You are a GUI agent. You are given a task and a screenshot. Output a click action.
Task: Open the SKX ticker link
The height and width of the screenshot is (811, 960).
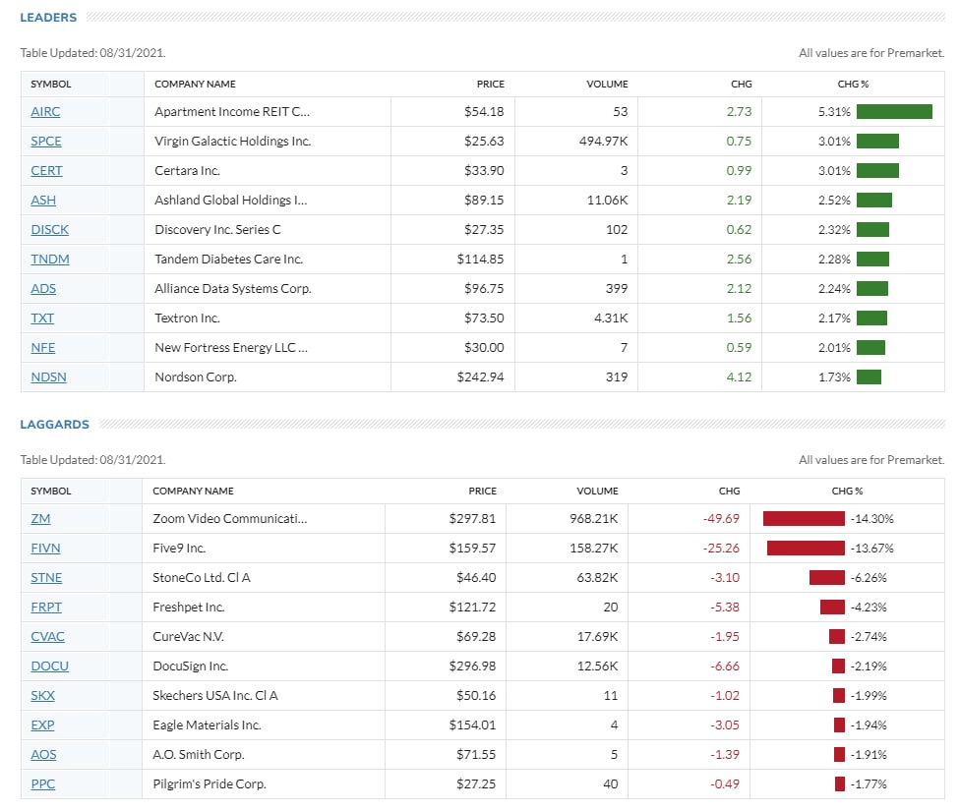coord(42,695)
